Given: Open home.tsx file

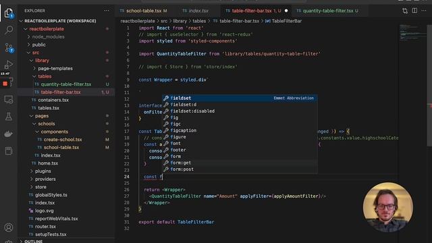Looking at the screenshot, I should pyautogui.click(x=48, y=163).
